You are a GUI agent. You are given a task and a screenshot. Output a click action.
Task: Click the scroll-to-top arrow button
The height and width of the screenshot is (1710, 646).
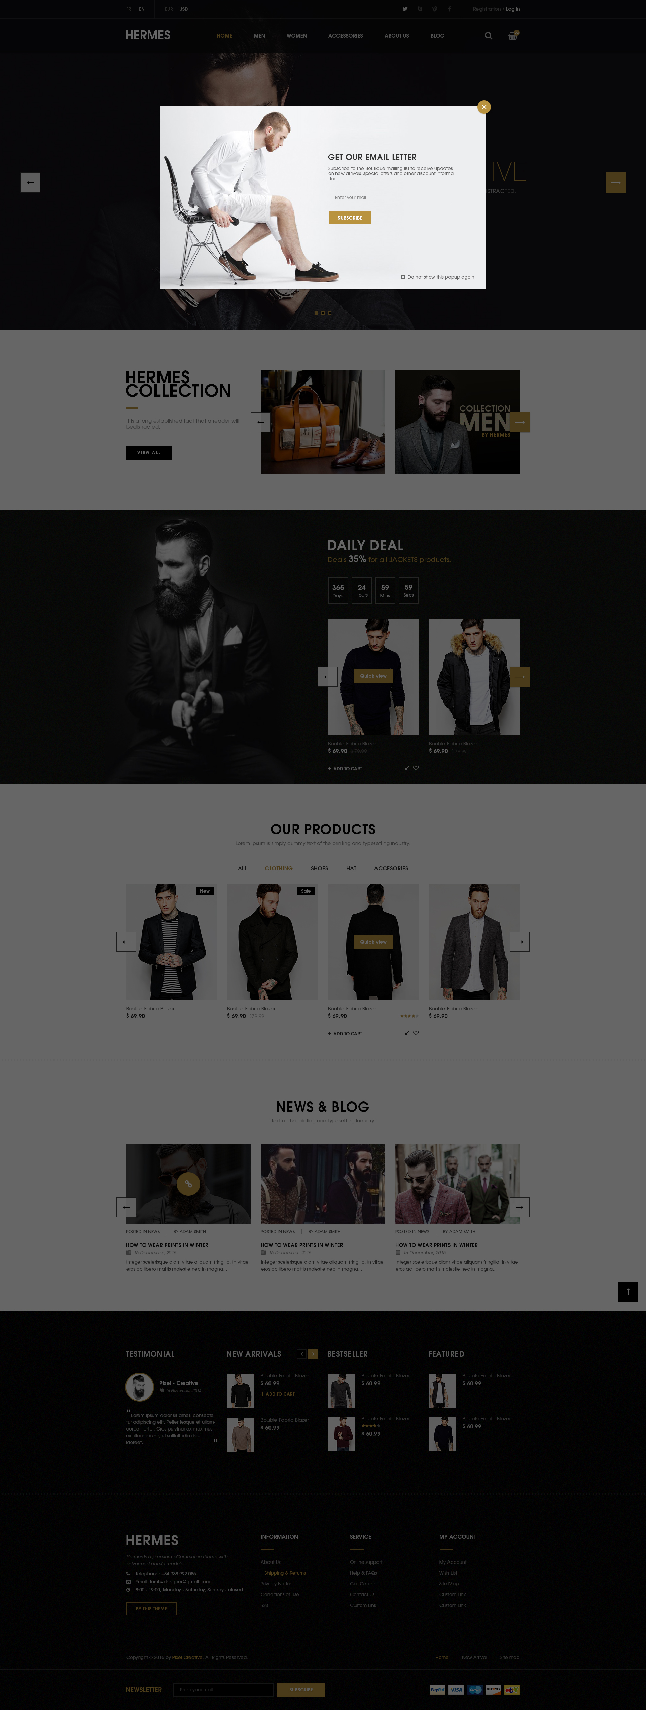[628, 1291]
